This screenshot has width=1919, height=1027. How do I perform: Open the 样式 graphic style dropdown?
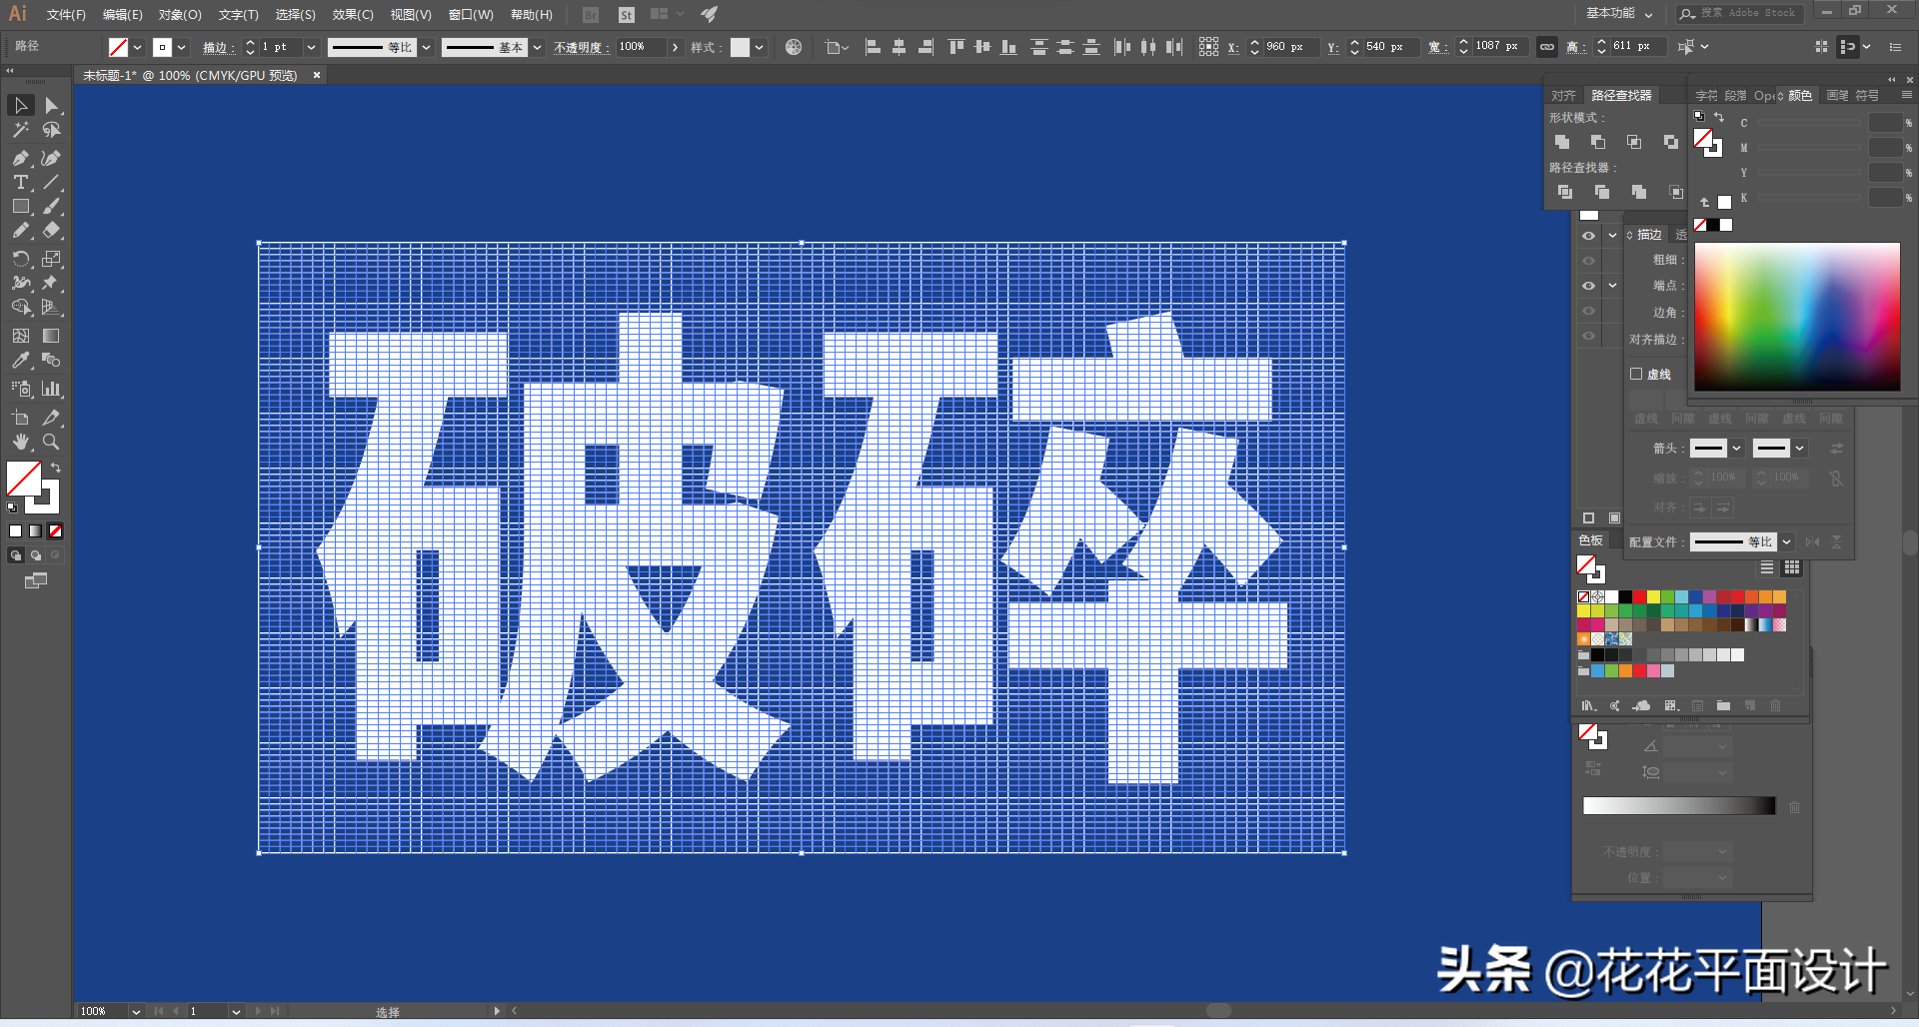click(760, 47)
